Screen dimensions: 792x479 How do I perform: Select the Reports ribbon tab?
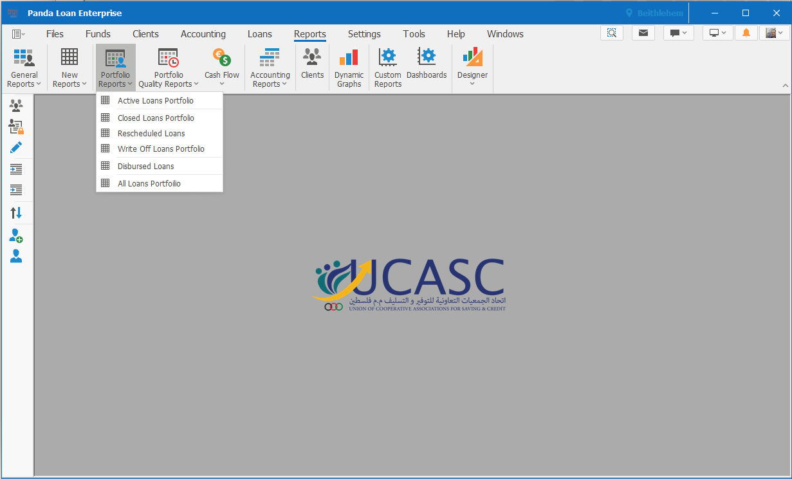click(x=310, y=34)
